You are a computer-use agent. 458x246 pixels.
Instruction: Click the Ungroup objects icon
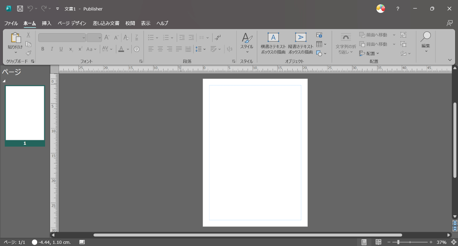[x=403, y=44]
